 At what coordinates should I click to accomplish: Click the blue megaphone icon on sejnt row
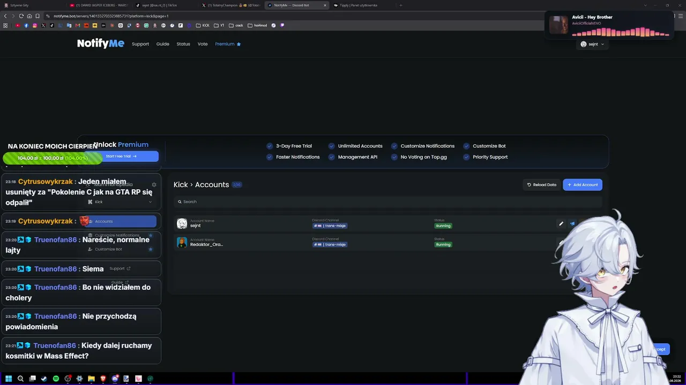(572, 224)
